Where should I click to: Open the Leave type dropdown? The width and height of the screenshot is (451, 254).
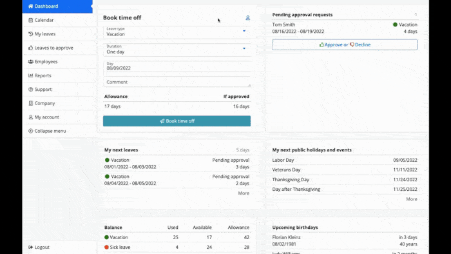click(x=177, y=32)
